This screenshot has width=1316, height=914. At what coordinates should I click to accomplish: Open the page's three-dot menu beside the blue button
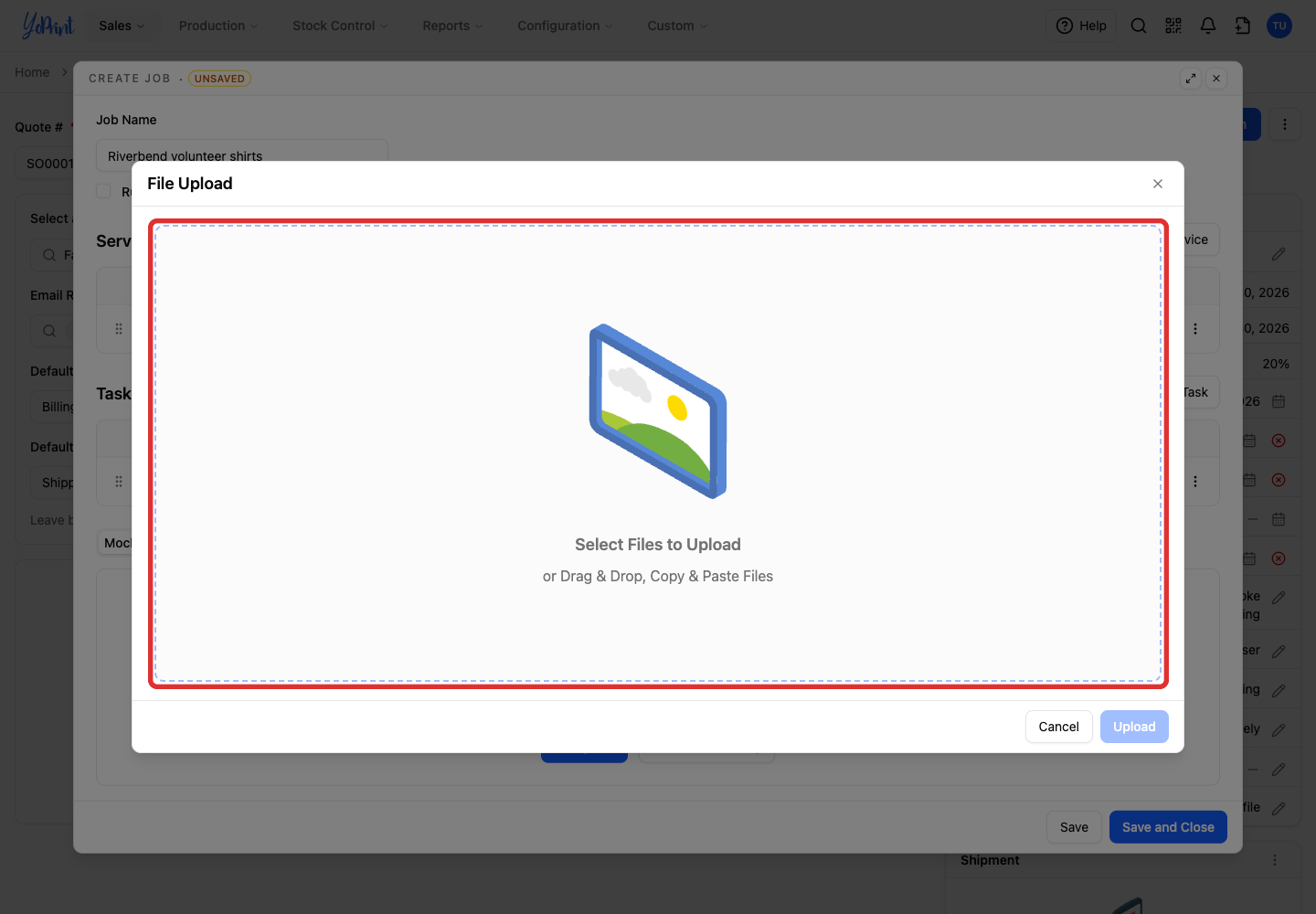(x=1285, y=124)
